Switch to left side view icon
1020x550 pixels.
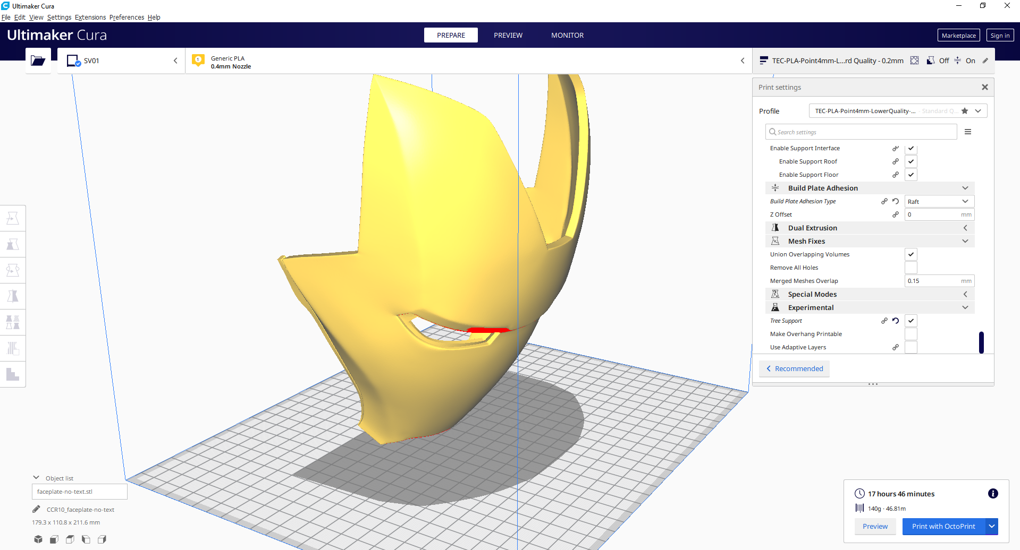pyautogui.click(x=86, y=539)
